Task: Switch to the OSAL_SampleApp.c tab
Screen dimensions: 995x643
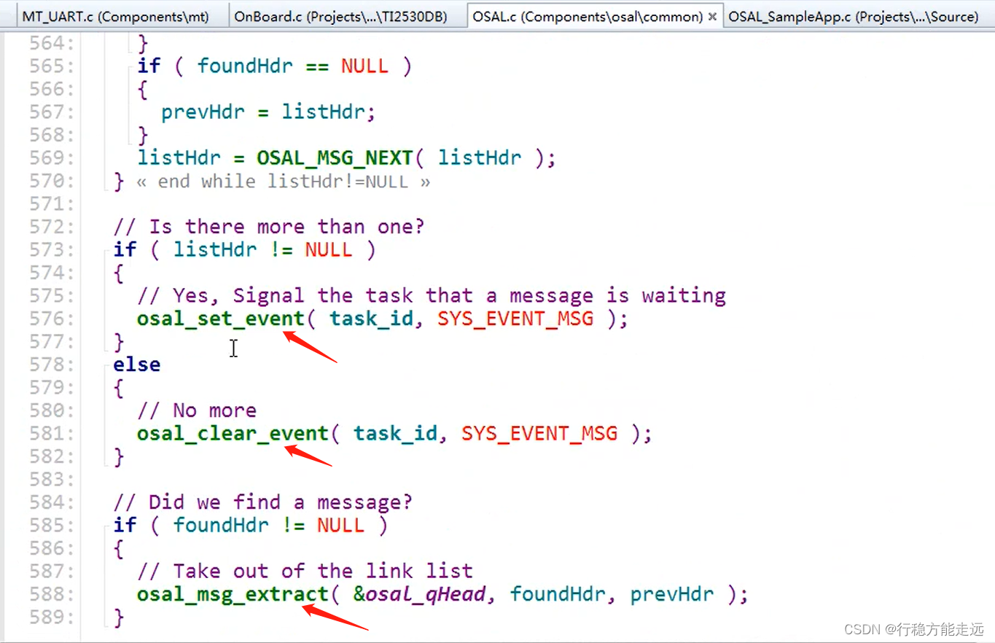Action: click(x=853, y=16)
